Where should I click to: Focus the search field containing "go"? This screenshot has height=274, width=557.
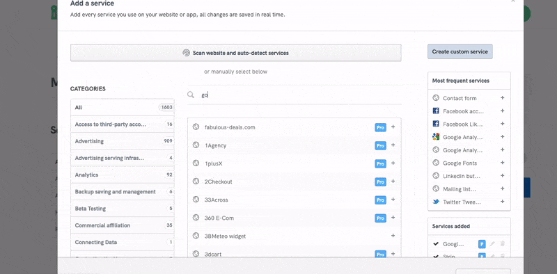[295, 95]
